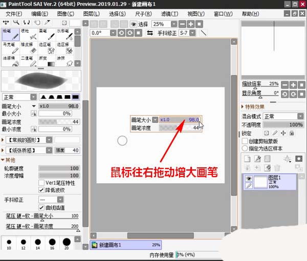
Task: Choose the 喷枪 airbrush tool
Action: (x=29, y=34)
